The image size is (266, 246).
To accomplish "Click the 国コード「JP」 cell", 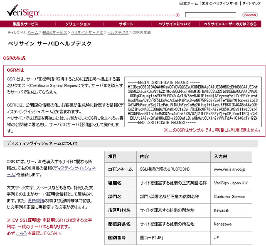I will 174,238.
